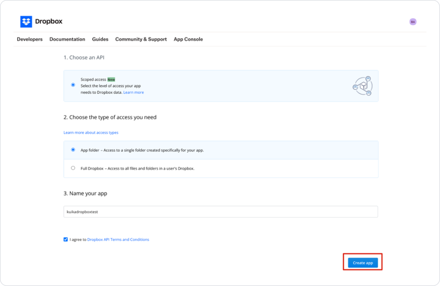
Task: Click the Dropbox wordmark text
Action: pos(49,21)
